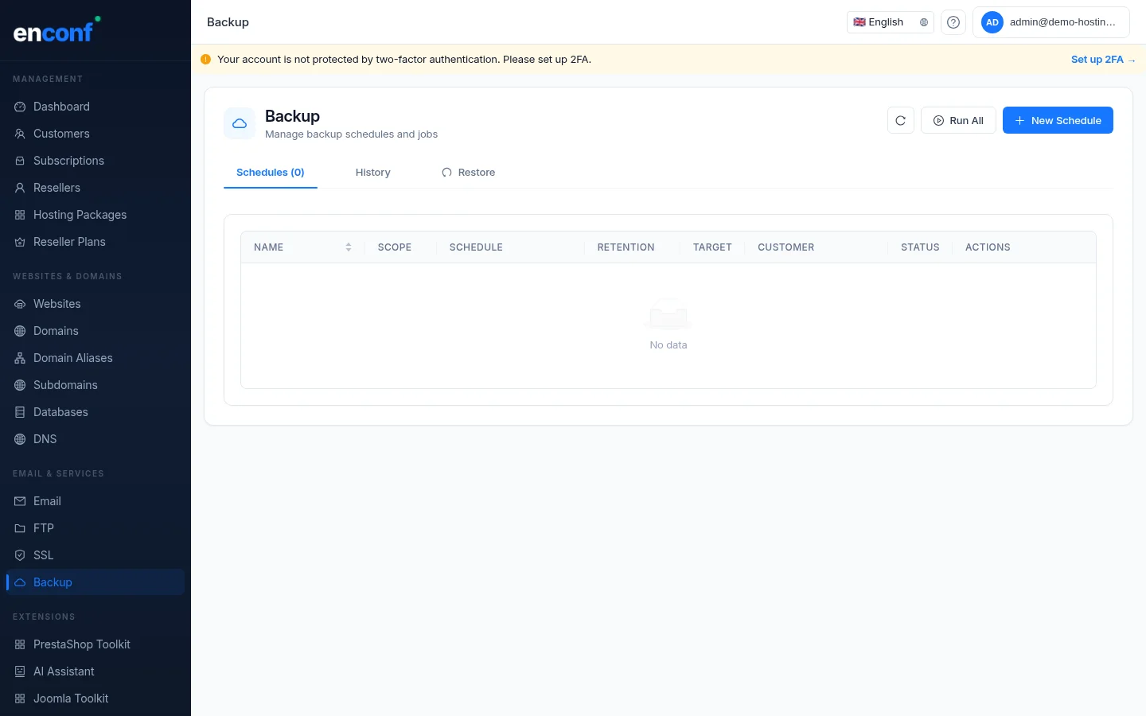1146x716 pixels.
Task: Select the Schedules (0) tab
Action: tap(271, 173)
